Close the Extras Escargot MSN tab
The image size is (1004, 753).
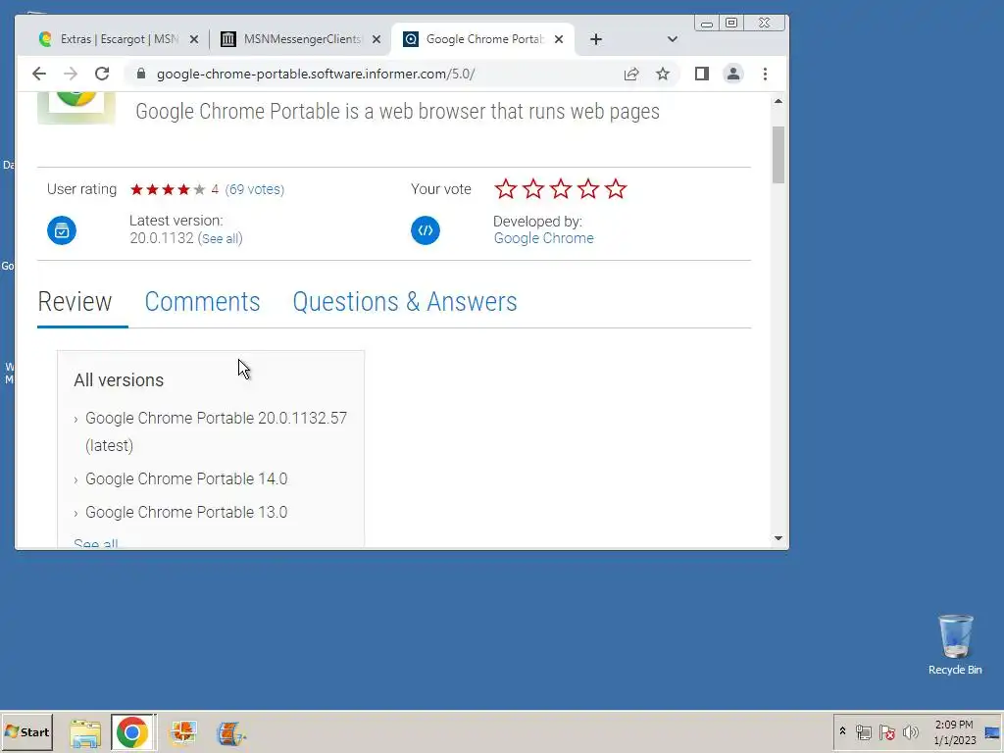194,39
